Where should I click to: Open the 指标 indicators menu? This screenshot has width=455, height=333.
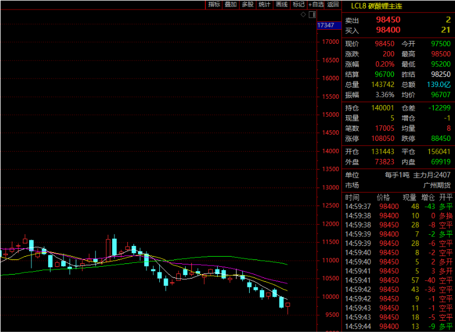pos(214,4)
